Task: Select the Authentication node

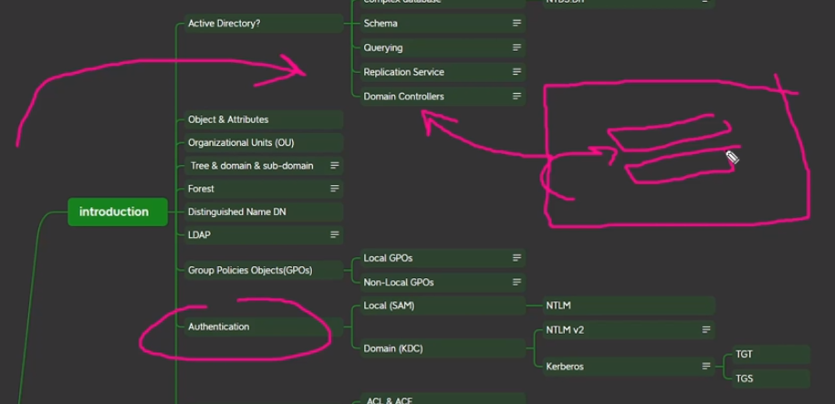Action: coord(264,326)
